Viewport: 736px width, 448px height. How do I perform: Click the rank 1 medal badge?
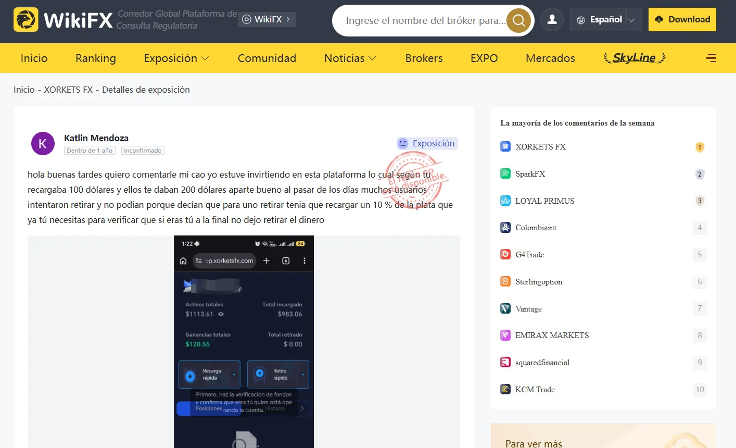(x=700, y=147)
